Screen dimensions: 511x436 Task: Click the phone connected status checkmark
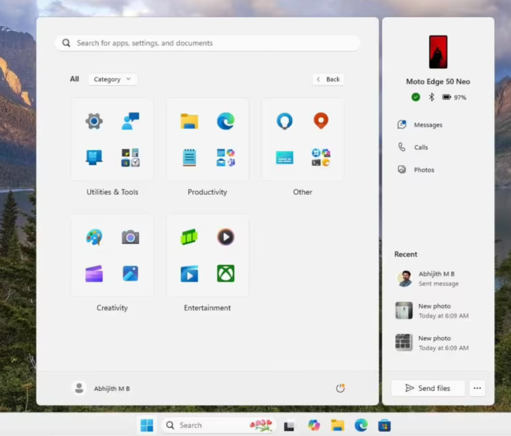(415, 97)
